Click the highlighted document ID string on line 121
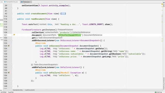 click(x=70, y=35)
